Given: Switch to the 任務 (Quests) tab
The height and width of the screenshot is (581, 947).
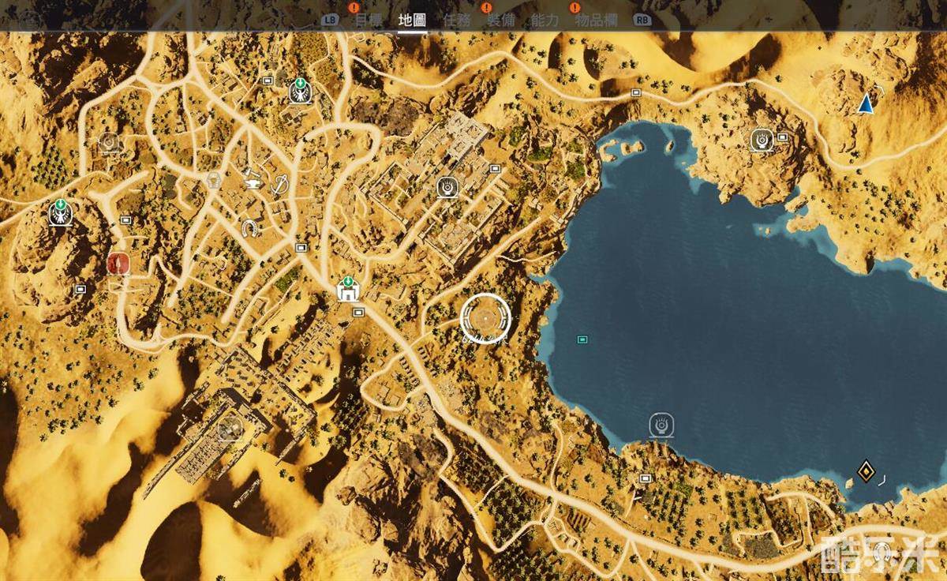Looking at the screenshot, I should [x=456, y=21].
